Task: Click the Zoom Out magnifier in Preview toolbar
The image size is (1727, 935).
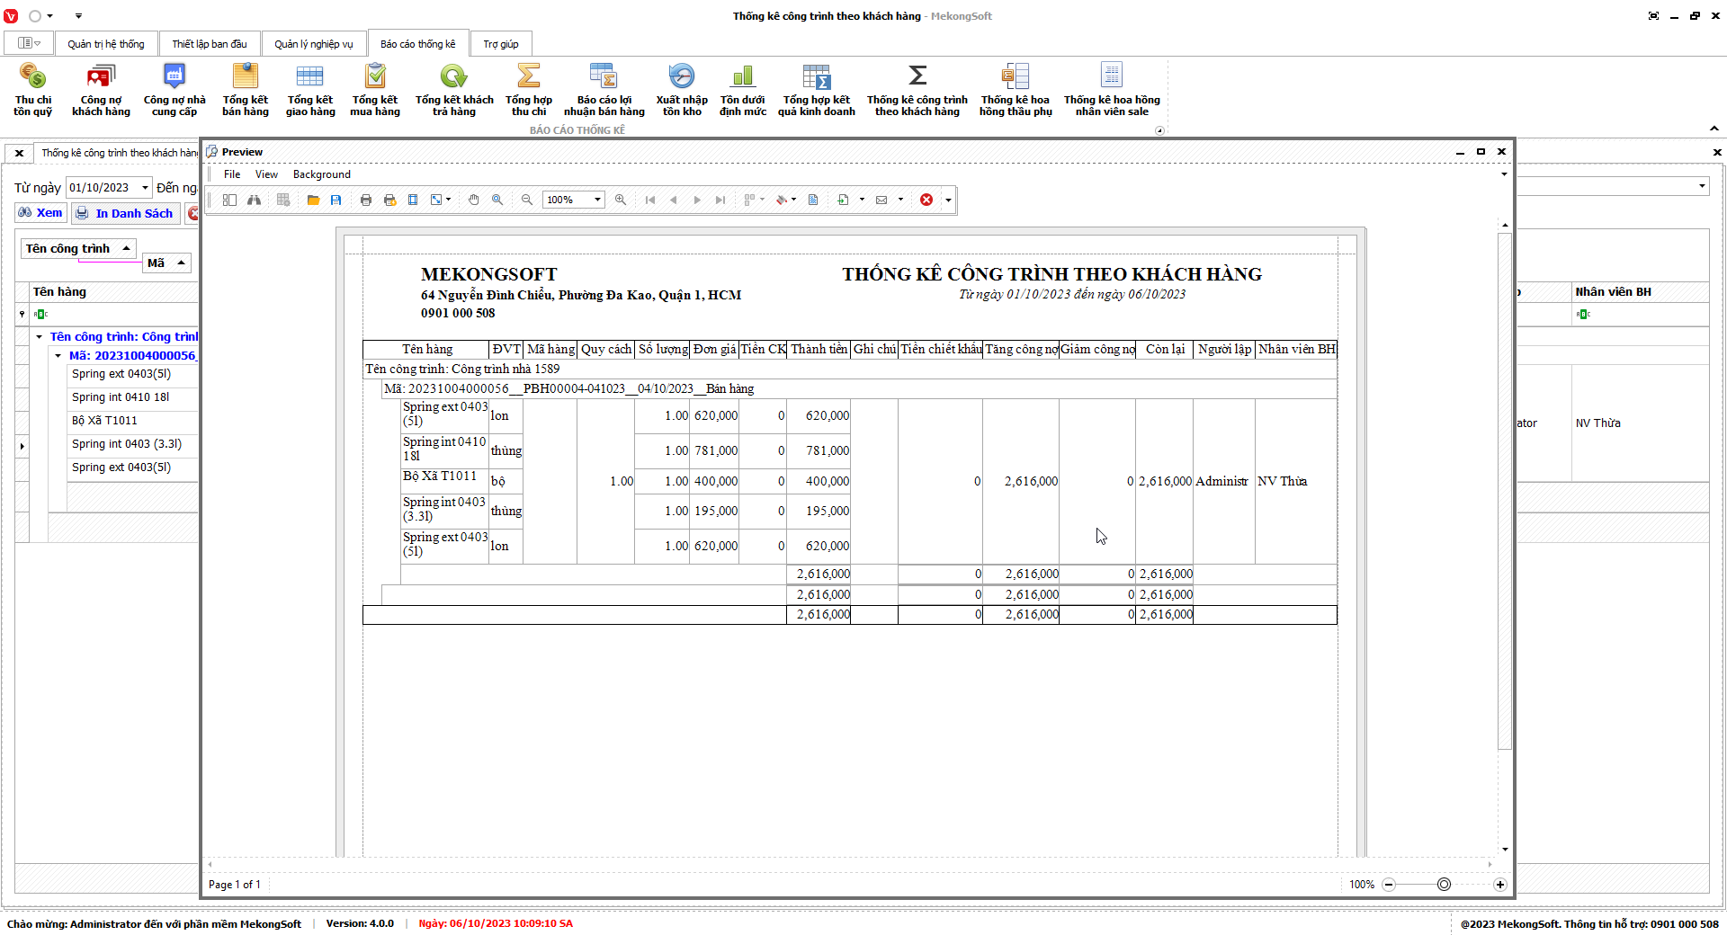Action: point(527,200)
